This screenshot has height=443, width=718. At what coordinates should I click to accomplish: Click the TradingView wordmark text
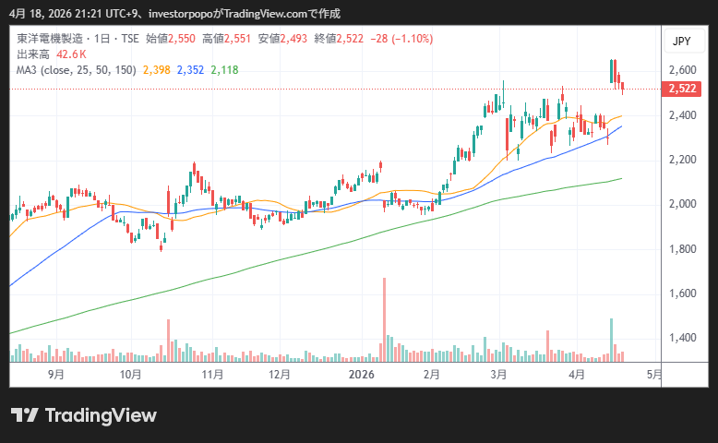point(100,415)
